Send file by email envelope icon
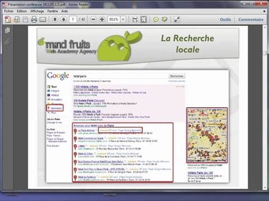This screenshot has width=269, height=201. (43, 20)
